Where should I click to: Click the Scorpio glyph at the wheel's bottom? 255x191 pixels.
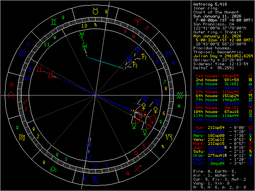pos(96,180)
